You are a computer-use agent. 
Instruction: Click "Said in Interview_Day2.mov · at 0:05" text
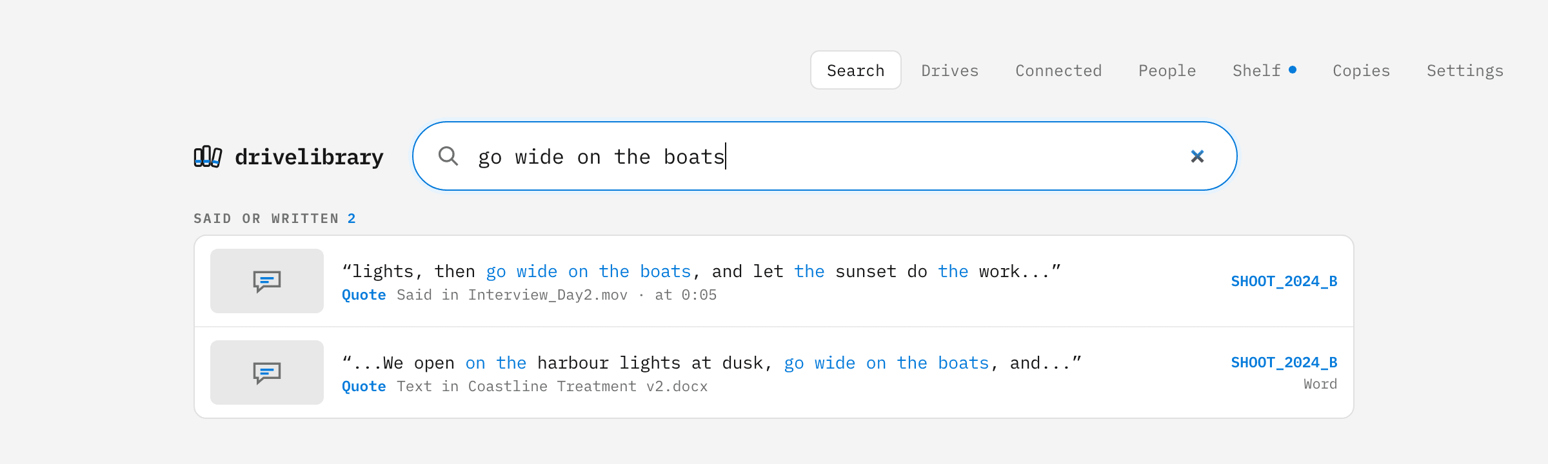click(x=557, y=295)
